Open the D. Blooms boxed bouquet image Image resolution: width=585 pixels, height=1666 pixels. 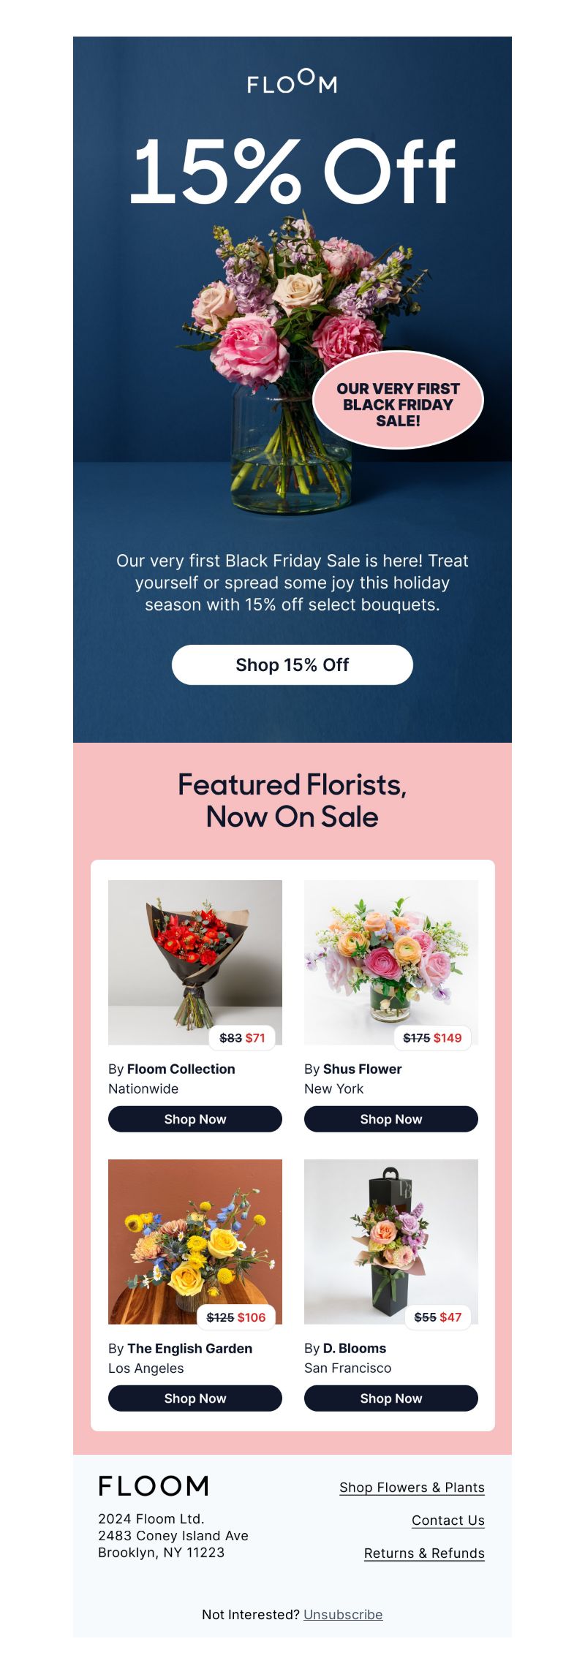(391, 1242)
